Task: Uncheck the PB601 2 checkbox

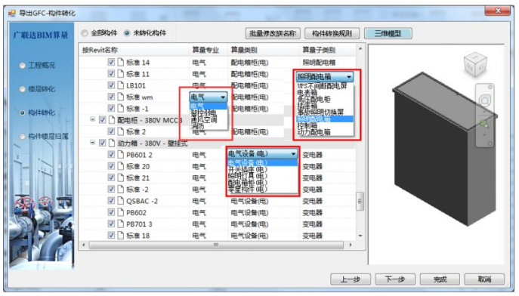Action: 111,155
